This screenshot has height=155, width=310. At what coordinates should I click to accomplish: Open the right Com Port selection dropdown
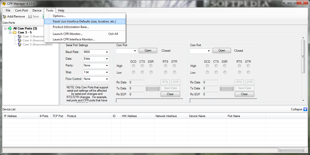coord(209,51)
